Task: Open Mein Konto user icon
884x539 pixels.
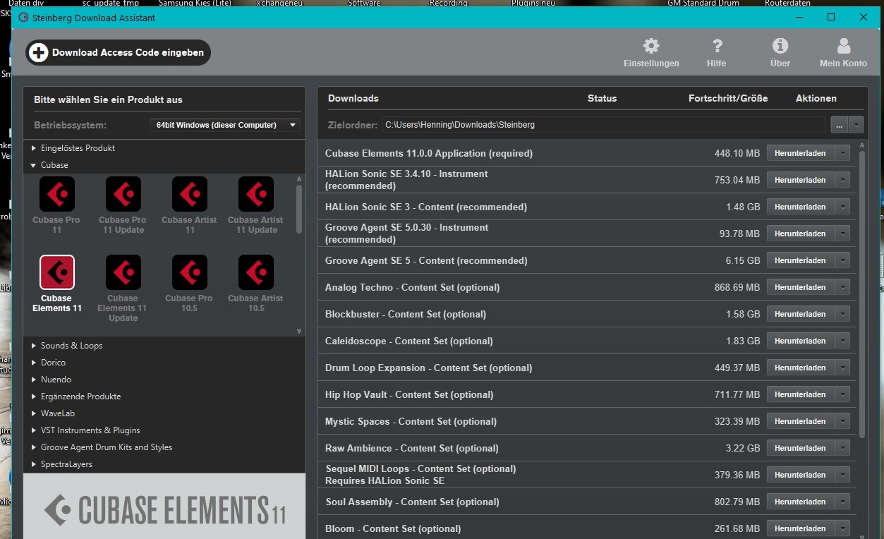Action: coord(844,47)
